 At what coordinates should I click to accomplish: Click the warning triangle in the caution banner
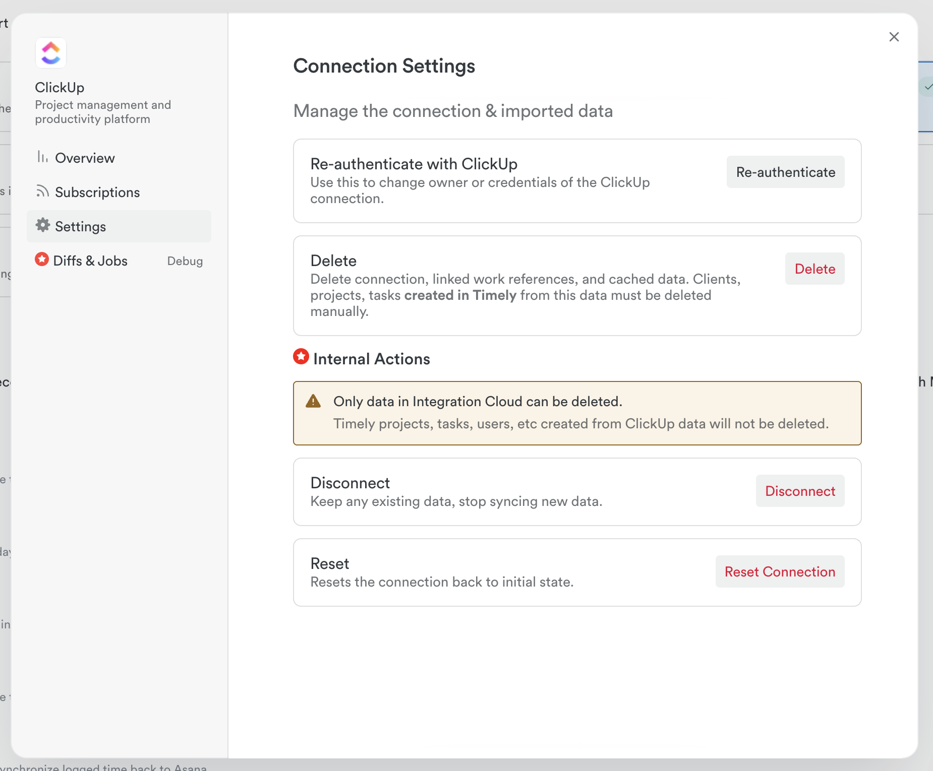click(313, 401)
